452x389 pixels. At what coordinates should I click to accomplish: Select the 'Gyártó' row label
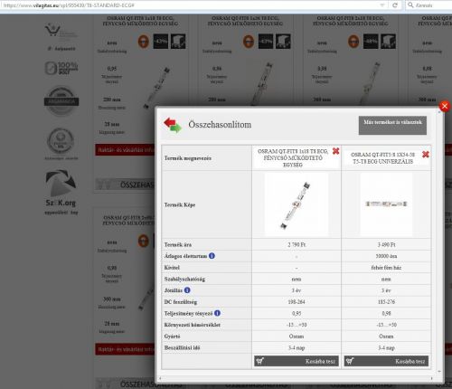(172, 337)
